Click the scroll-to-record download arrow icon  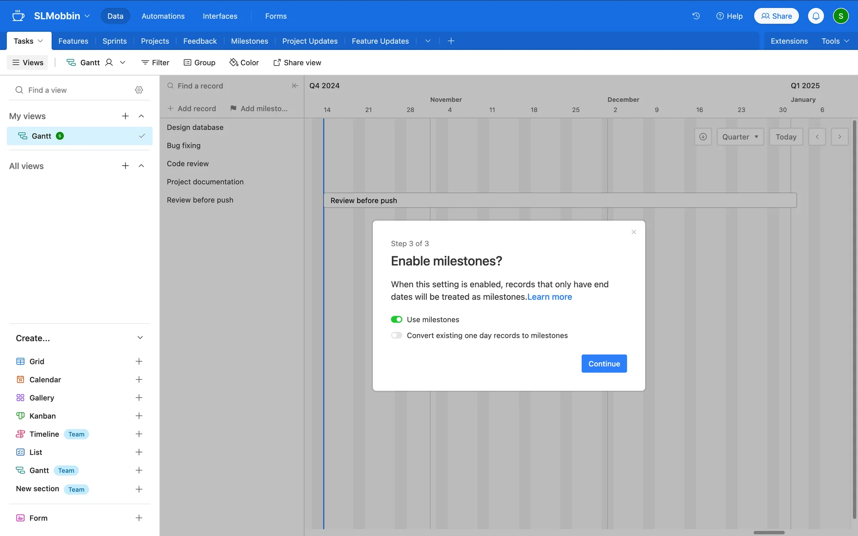pyautogui.click(x=703, y=137)
